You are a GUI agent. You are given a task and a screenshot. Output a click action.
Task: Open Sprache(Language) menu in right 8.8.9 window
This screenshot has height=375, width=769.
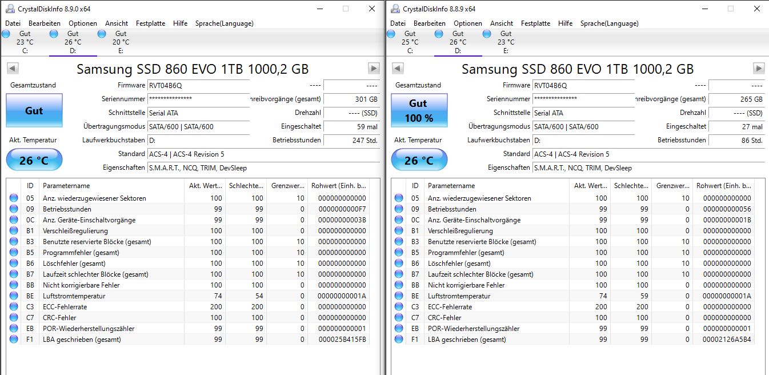[610, 23]
